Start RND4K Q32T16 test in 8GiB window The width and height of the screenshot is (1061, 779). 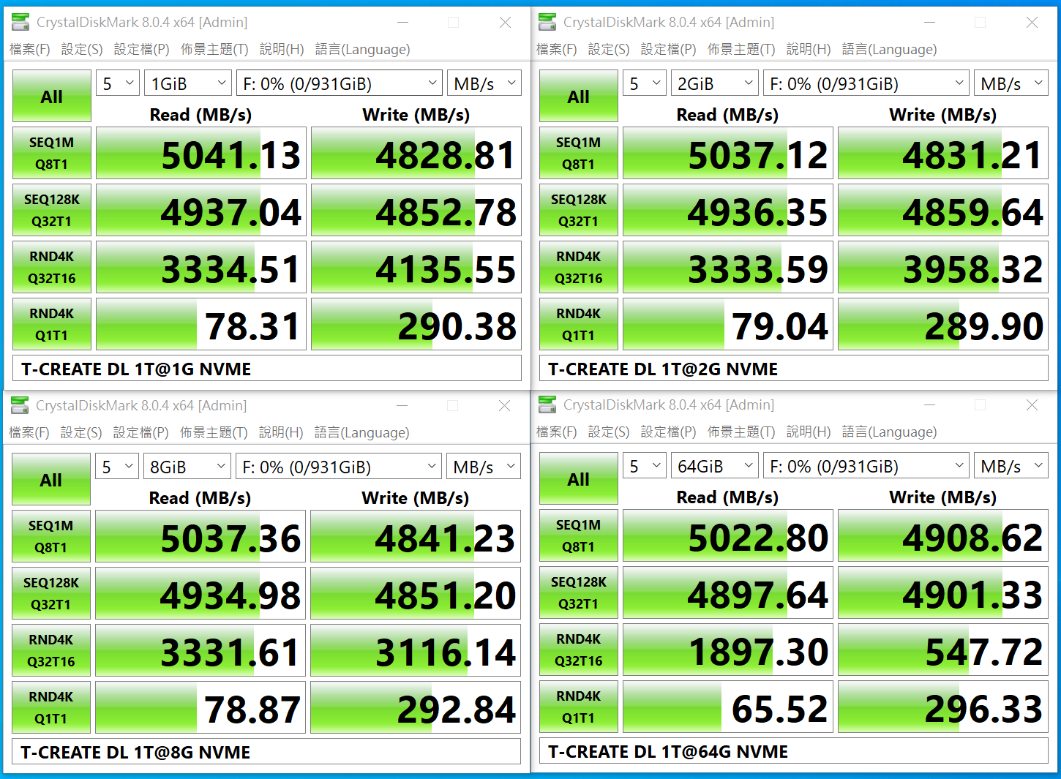51,650
